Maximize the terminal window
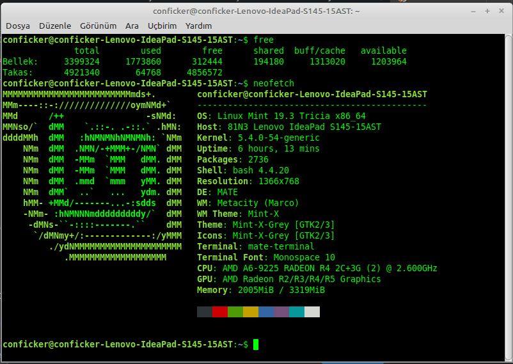513x364 pixels. coord(487,11)
